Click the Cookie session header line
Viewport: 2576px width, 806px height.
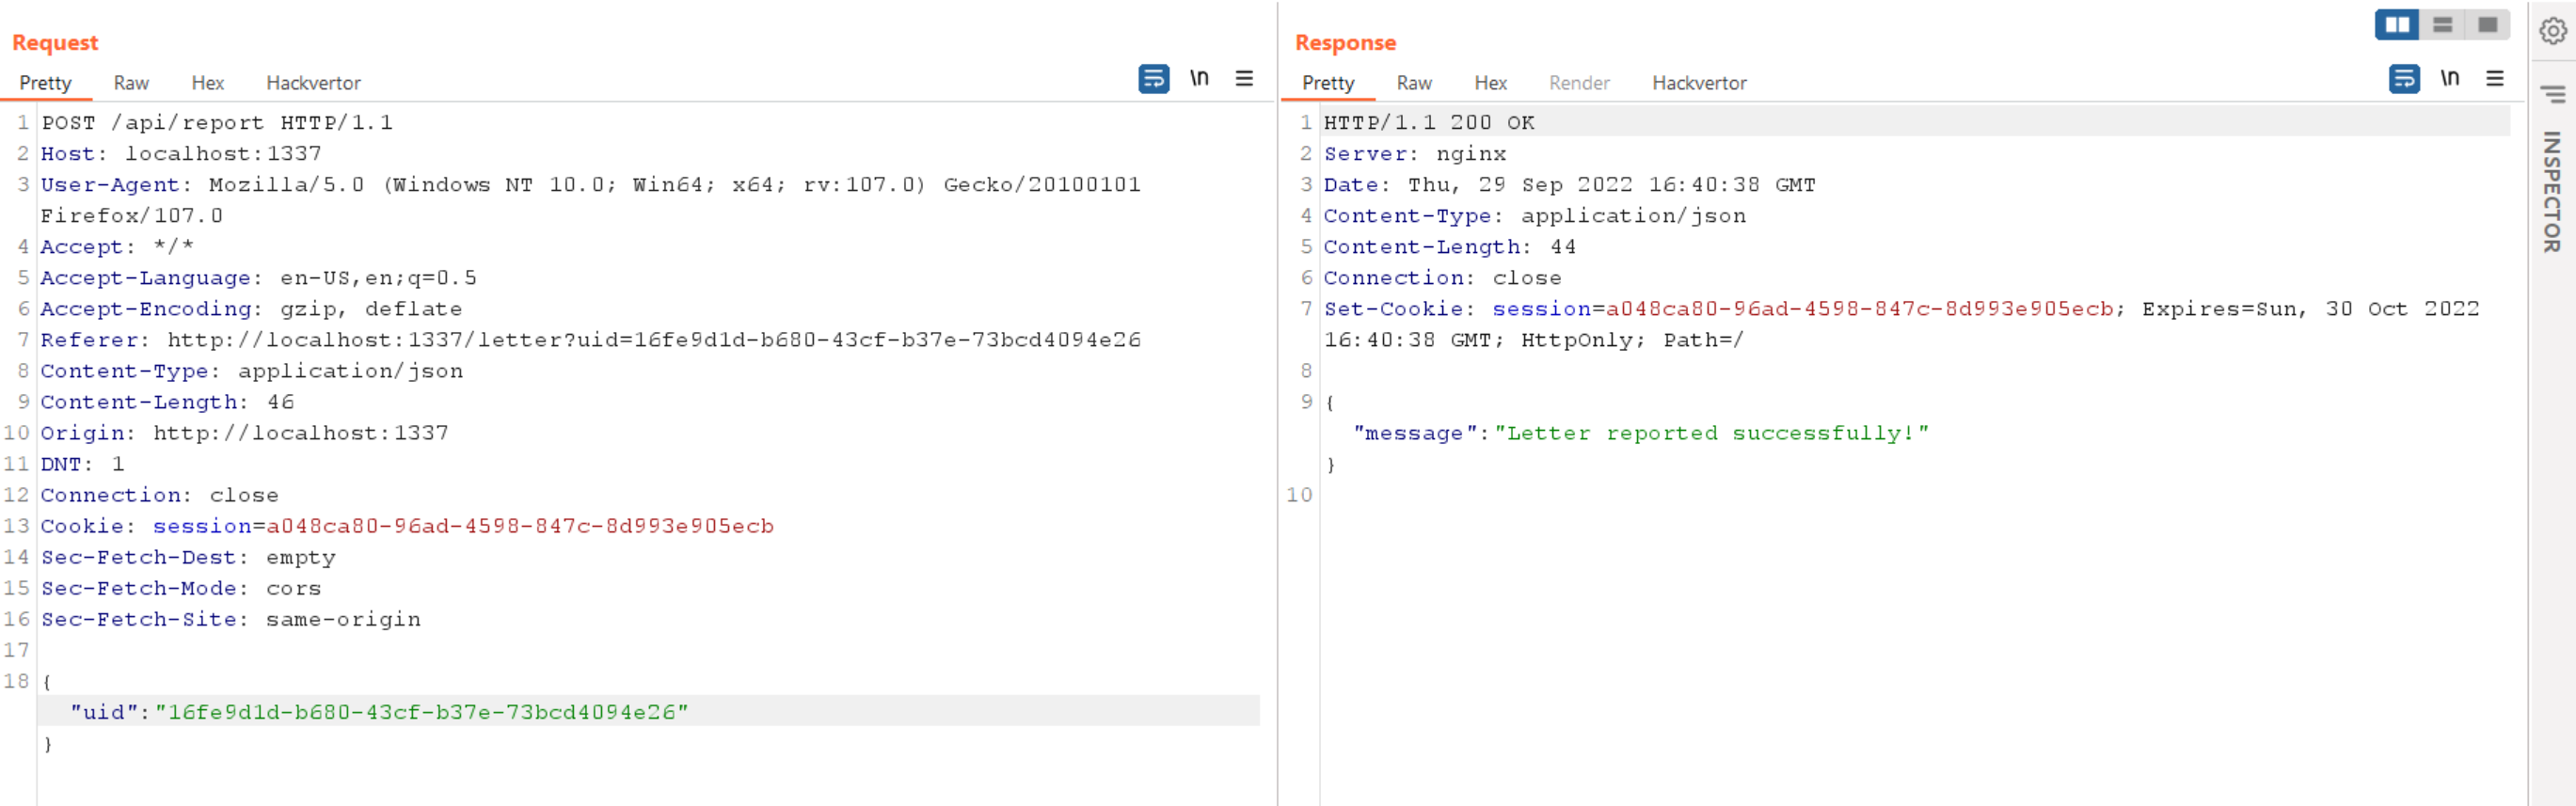point(407,526)
